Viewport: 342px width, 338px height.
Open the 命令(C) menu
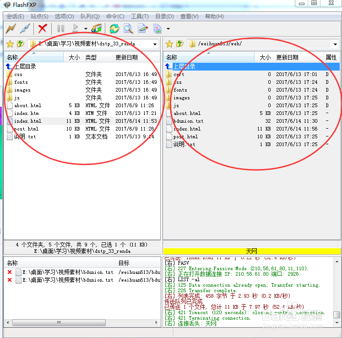pyautogui.click(x=115, y=16)
